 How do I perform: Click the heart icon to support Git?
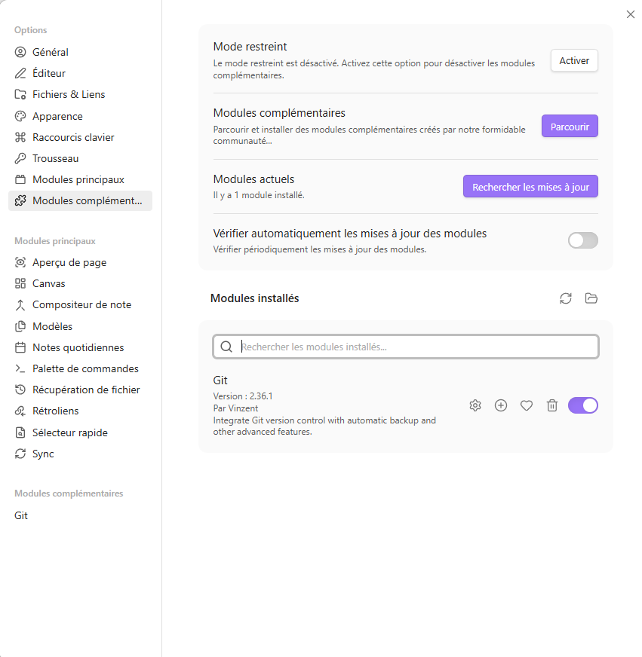click(x=527, y=405)
